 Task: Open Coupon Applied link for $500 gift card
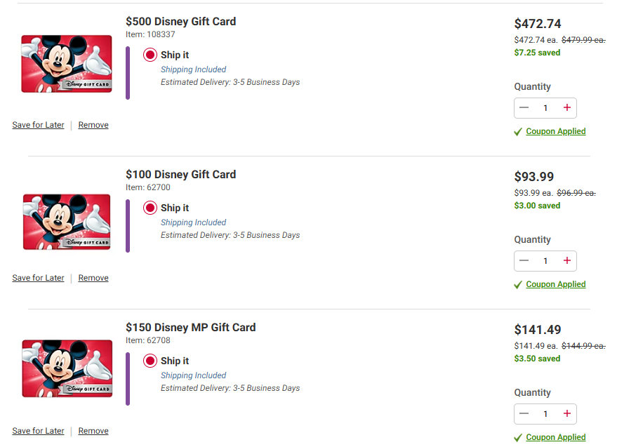(555, 131)
